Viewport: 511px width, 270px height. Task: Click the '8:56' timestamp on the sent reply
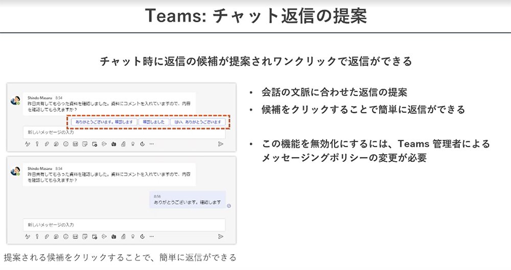point(157,197)
